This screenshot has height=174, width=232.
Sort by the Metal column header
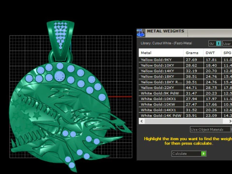pos(161,53)
